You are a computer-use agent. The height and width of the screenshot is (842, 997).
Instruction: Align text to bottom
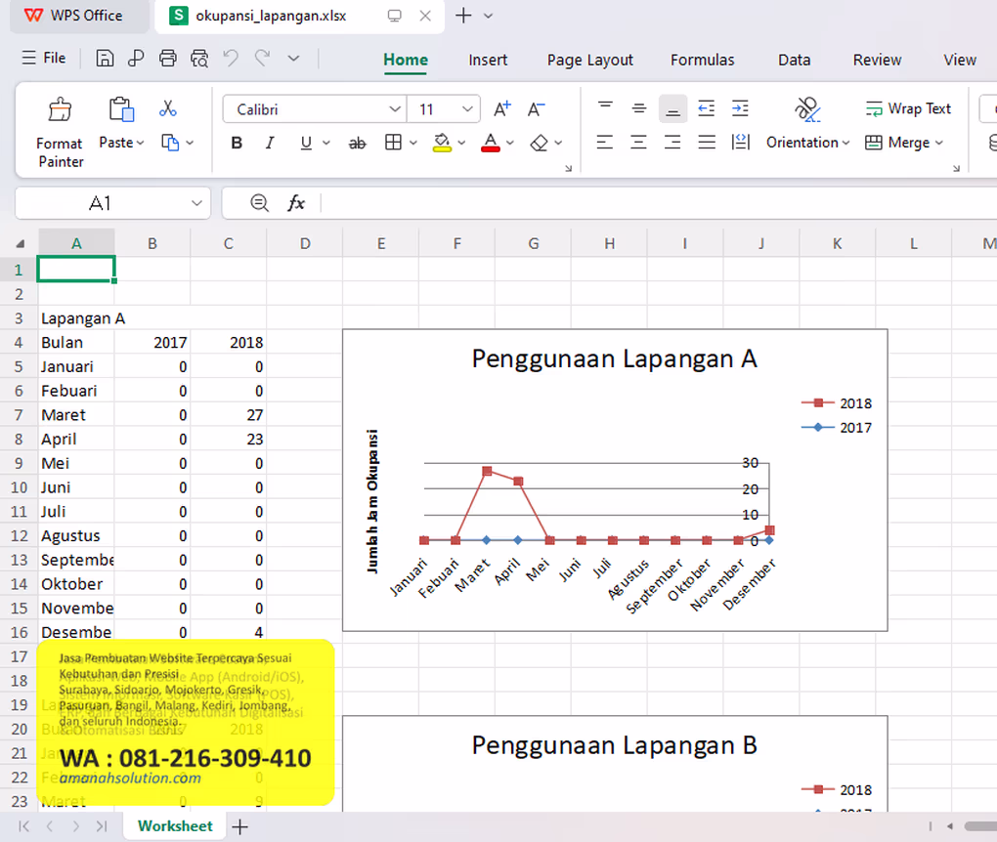click(672, 109)
